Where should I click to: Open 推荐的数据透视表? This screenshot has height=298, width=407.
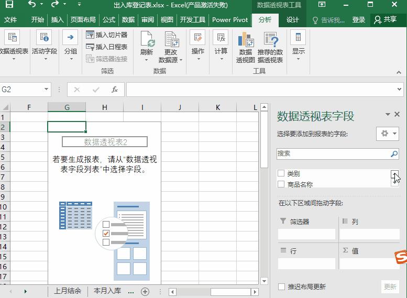point(270,48)
